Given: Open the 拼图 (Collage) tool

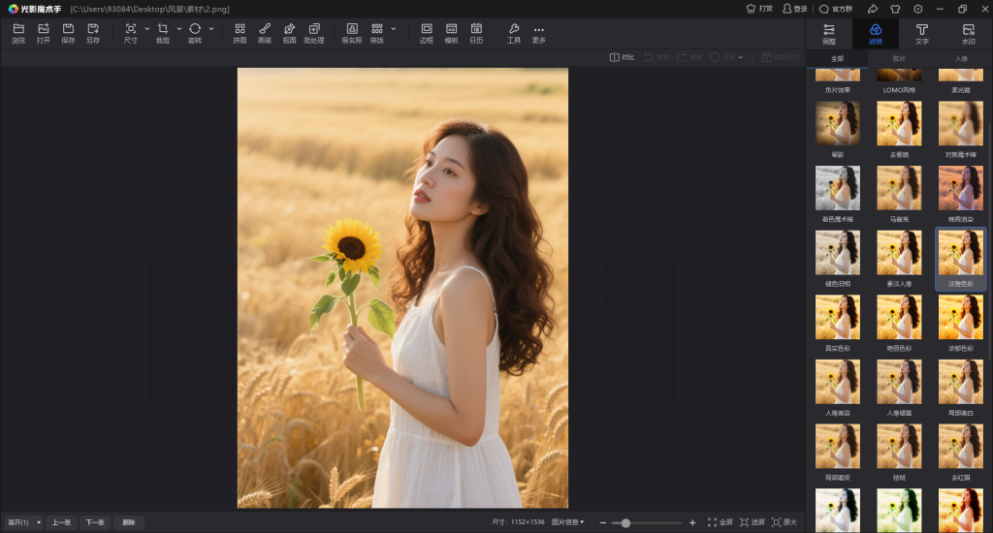Looking at the screenshot, I should click(240, 29).
